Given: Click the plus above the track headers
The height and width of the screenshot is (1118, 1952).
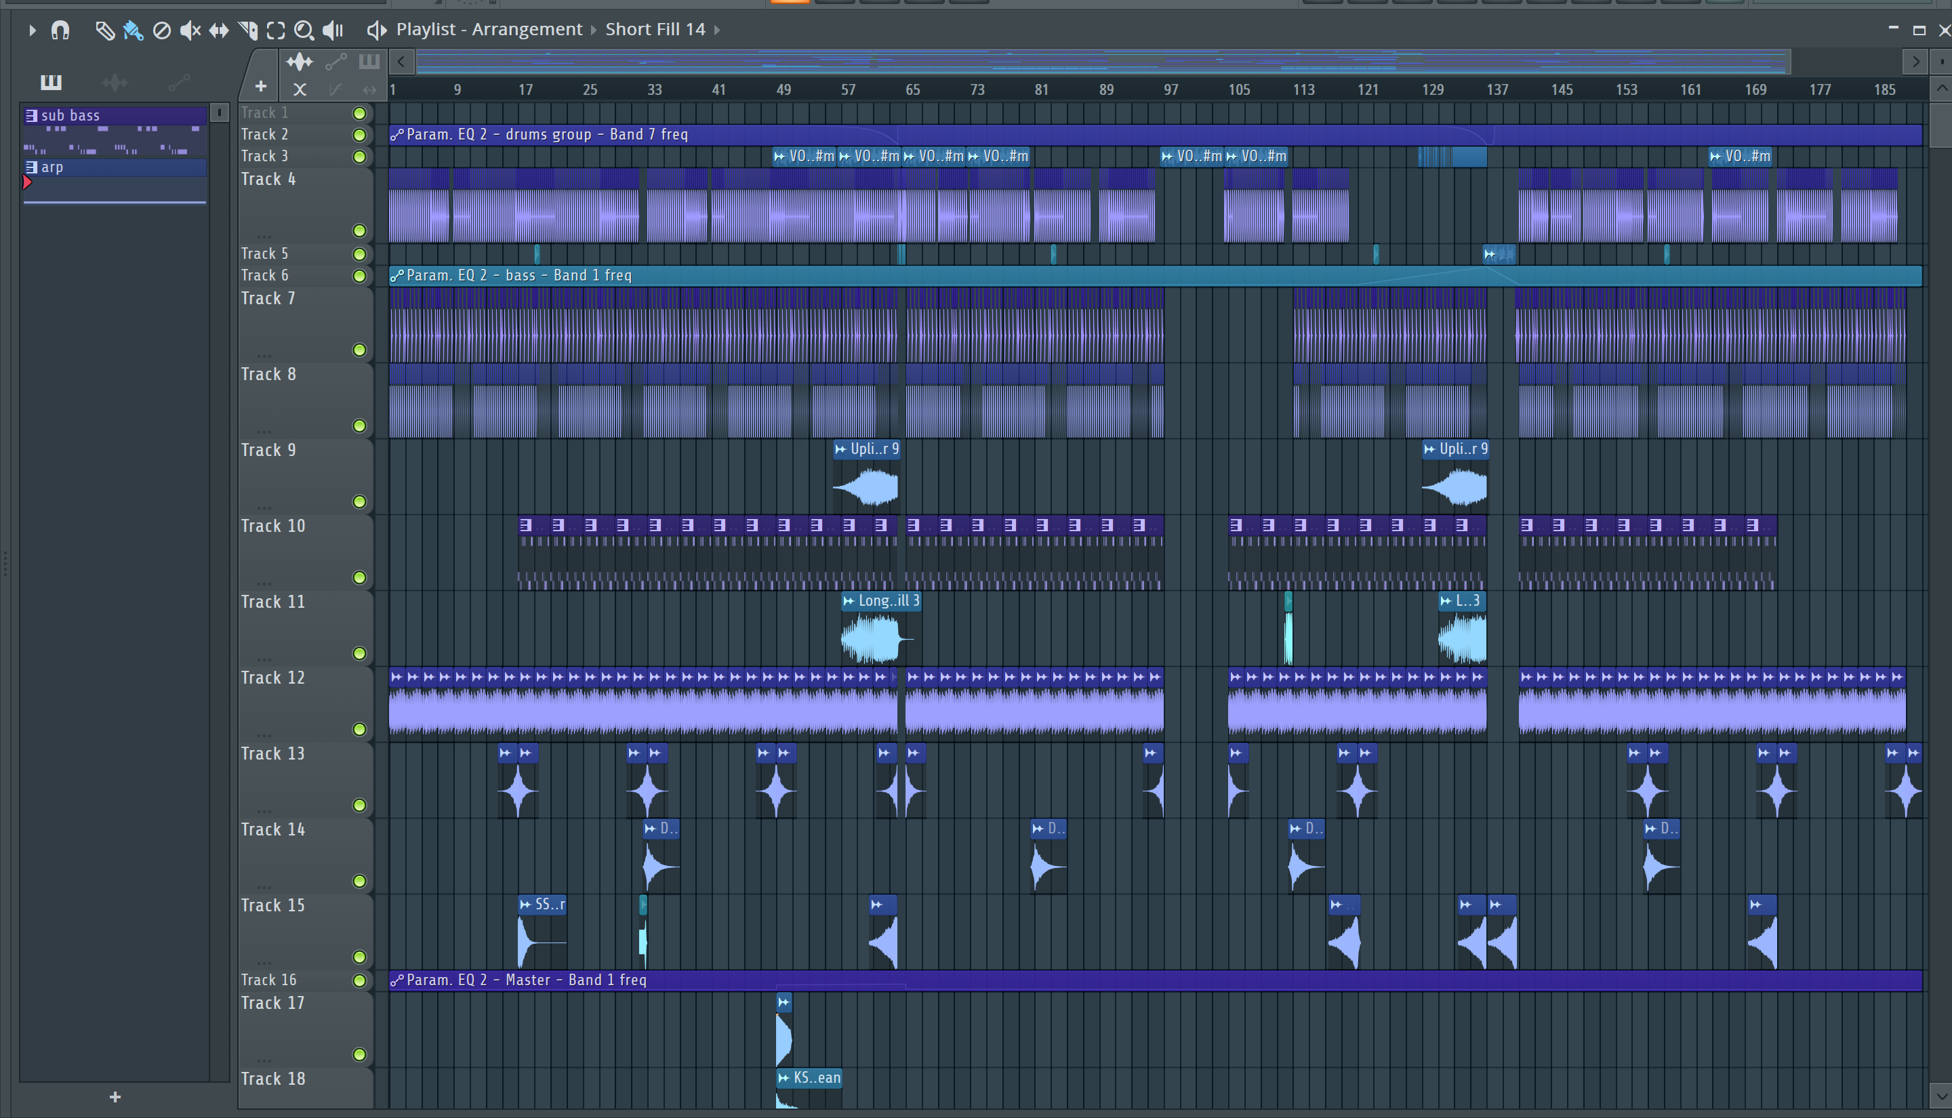Looking at the screenshot, I should [260, 86].
